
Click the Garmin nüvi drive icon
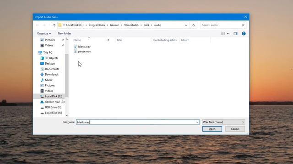point(42,102)
